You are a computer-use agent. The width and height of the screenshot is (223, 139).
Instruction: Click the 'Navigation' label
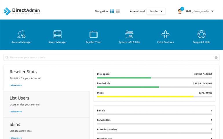coord(101,11)
